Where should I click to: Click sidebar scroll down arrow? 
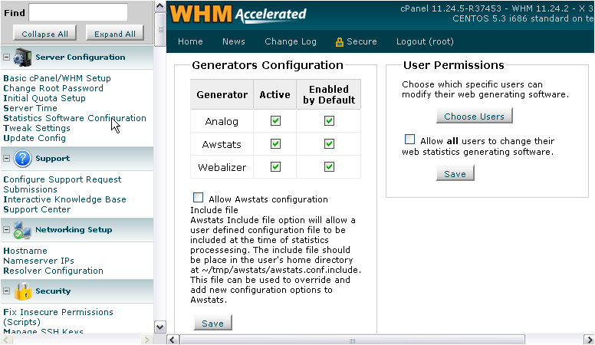click(159, 327)
